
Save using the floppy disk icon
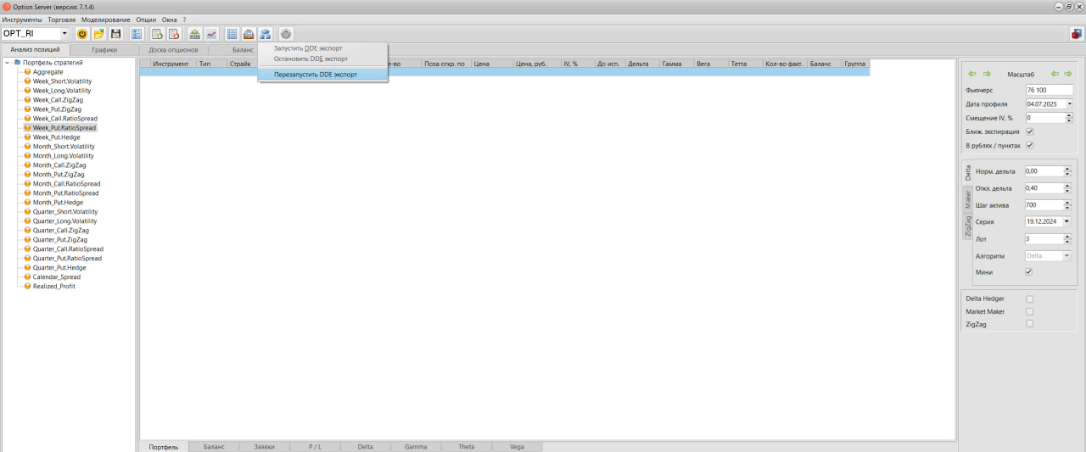pos(116,34)
